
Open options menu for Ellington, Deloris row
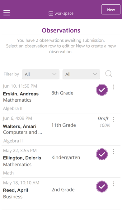pos(114,152)
